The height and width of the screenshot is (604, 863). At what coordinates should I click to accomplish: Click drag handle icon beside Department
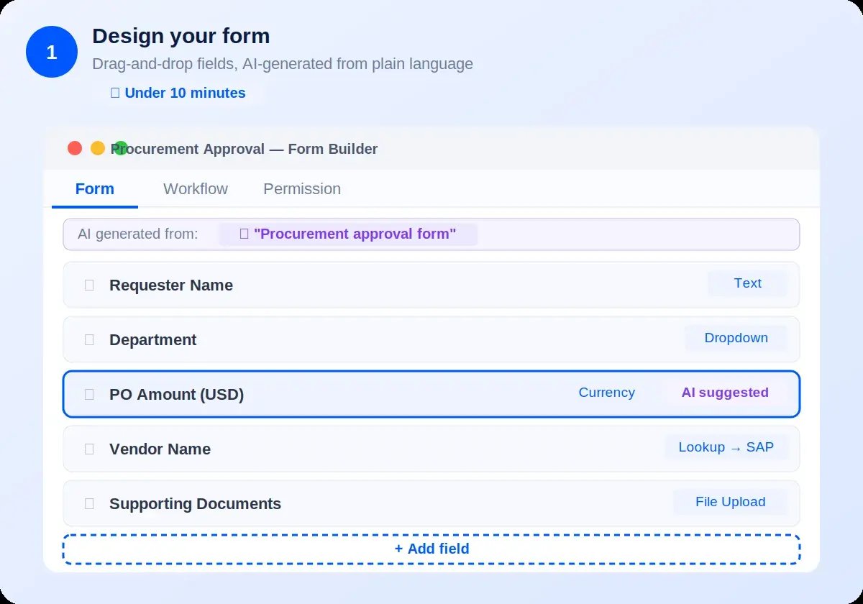point(89,340)
